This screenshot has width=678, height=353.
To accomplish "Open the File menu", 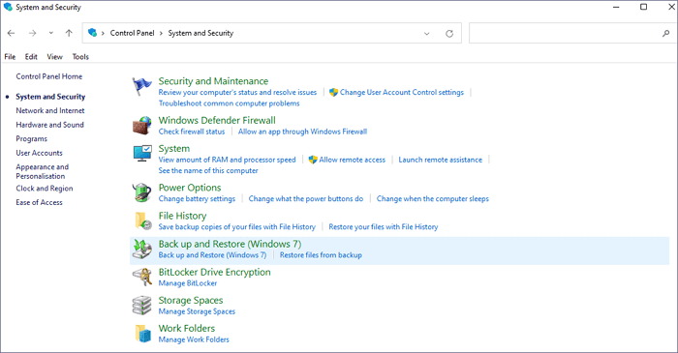I will [x=10, y=56].
